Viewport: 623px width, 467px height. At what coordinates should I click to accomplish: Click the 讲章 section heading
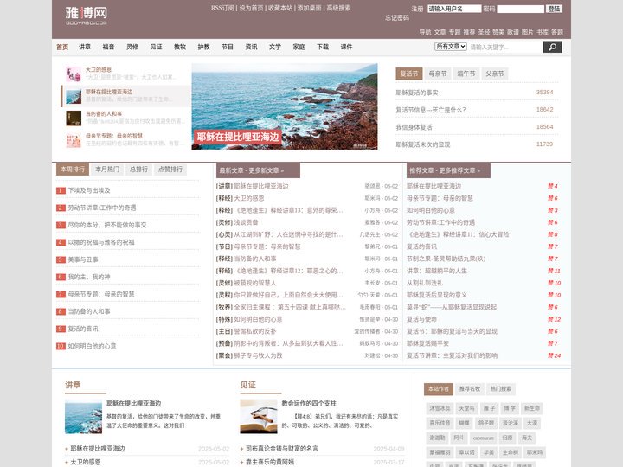(x=73, y=385)
